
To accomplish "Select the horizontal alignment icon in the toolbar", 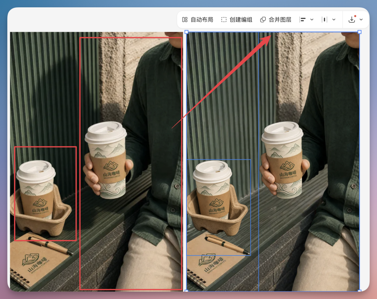I will coord(303,20).
